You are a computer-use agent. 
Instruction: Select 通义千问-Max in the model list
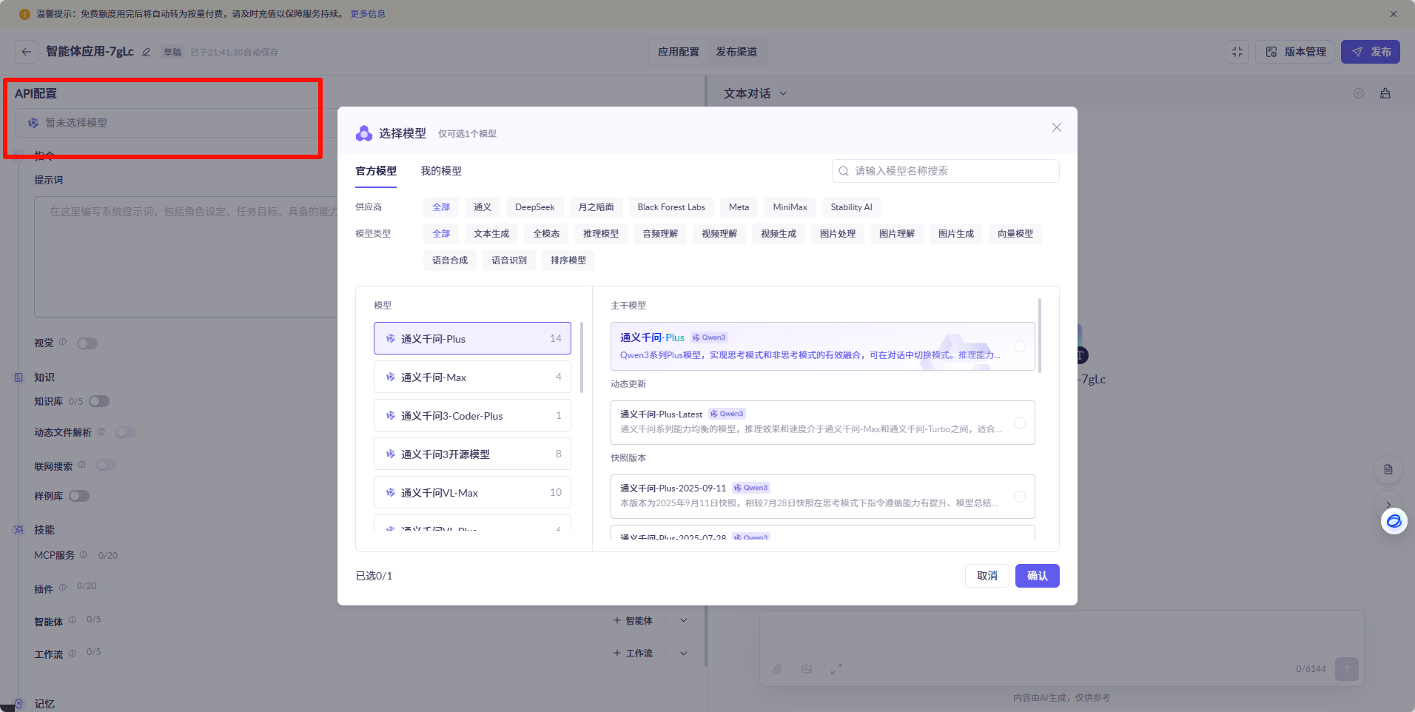[472, 377]
